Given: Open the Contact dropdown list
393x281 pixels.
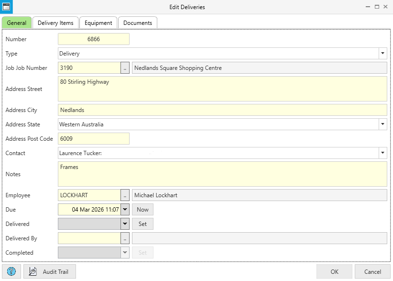Looking at the screenshot, I should point(382,153).
